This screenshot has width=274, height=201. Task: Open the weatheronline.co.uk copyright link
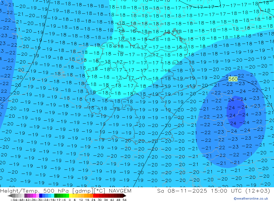251,199
